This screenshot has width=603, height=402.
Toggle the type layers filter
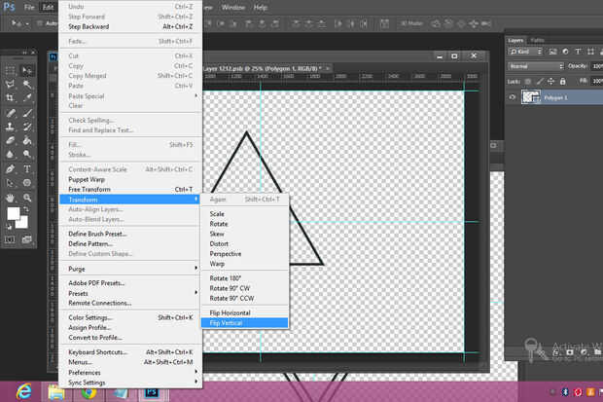[x=578, y=52]
